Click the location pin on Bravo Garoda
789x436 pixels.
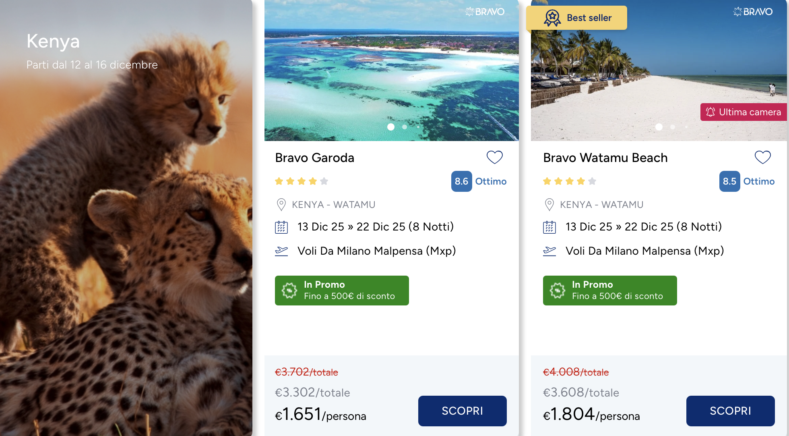[281, 205]
